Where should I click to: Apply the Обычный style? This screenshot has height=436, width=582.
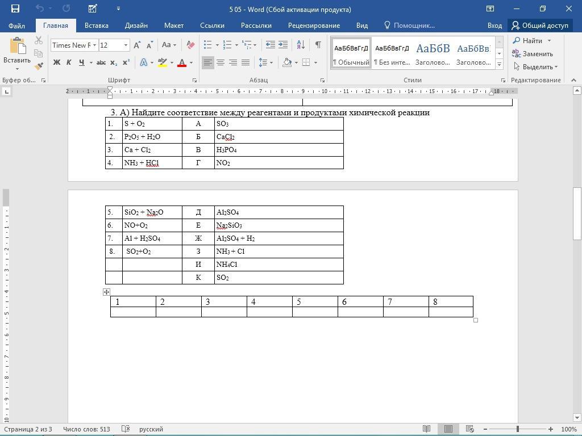tap(351, 53)
